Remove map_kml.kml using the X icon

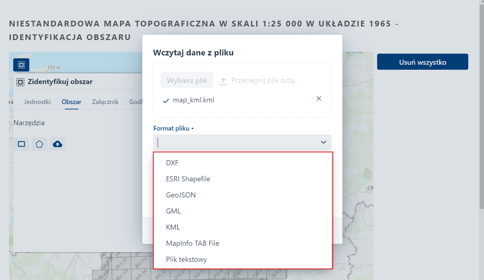(318, 98)
